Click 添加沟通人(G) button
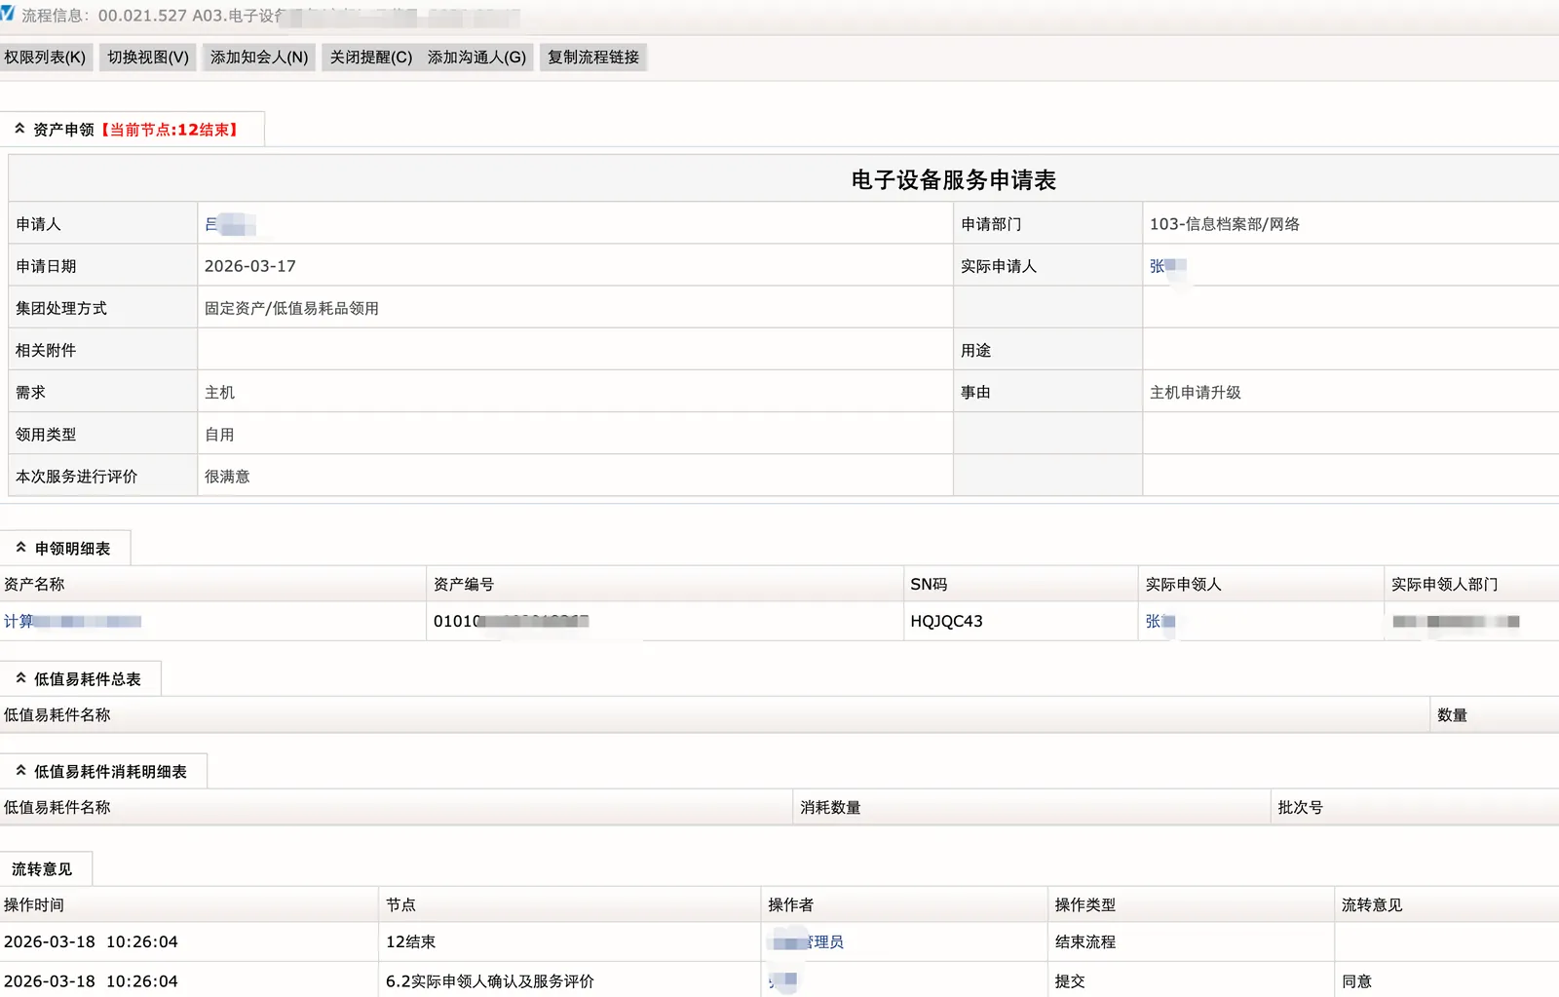 click(476, 58)
